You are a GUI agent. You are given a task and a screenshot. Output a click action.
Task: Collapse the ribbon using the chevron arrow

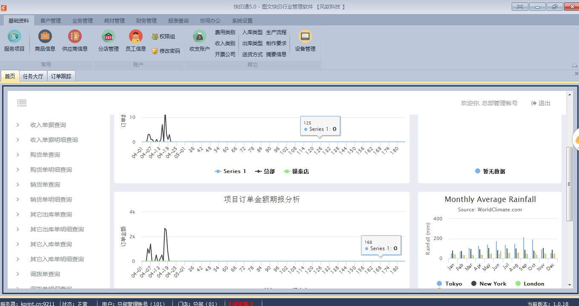574,66
